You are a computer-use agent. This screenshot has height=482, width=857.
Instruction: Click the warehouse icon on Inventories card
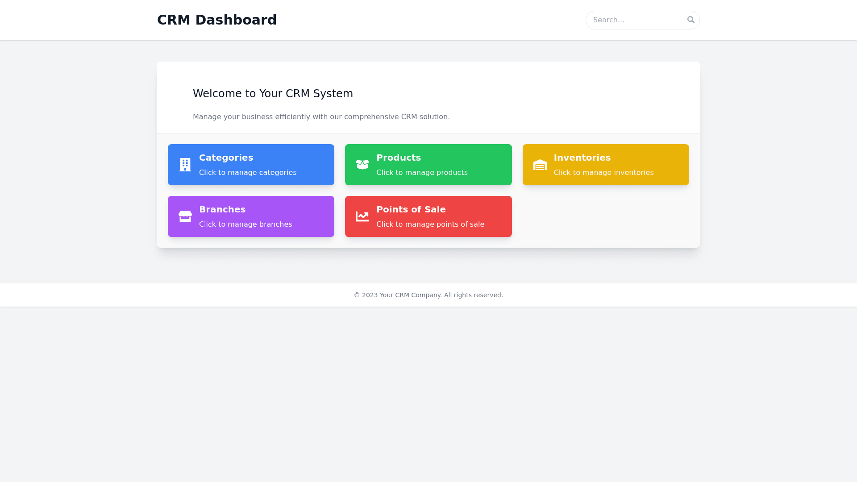540,165
